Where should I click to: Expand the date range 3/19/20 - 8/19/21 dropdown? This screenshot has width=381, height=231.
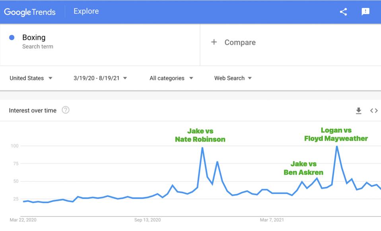(100, 78)
